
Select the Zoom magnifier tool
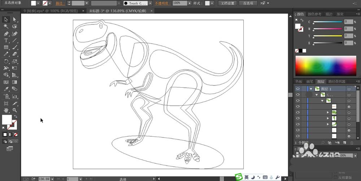coord(14,110)
